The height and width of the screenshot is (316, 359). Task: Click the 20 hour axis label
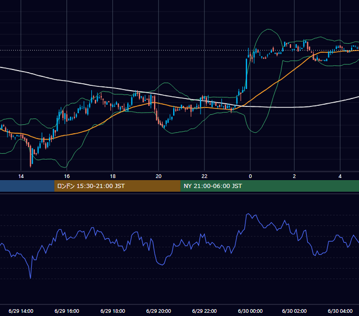158,176
